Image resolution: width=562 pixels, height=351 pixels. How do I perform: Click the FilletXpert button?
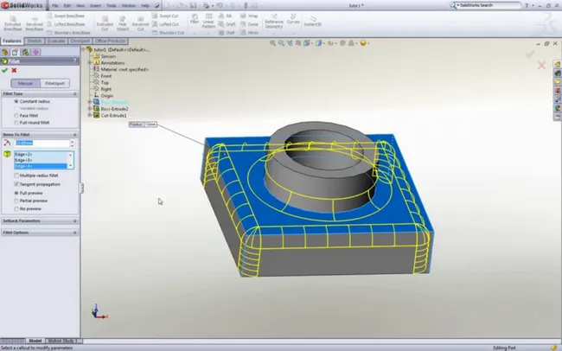(x=54, y=83)
